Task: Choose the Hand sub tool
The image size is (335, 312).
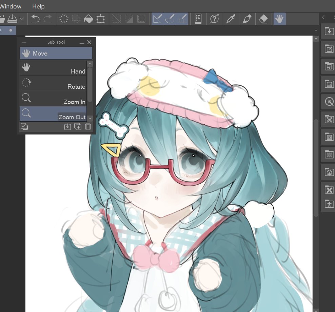Action: pos(53,68)
